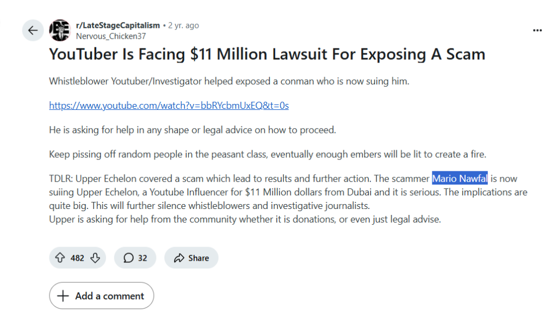Open the youtube.com watch video link
Screen dimensions: 557x314
(x=169, y=106)
